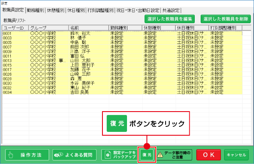Select staff member 森 恵
The width and height of the screenshot is (254, 164).
point(122,79)
